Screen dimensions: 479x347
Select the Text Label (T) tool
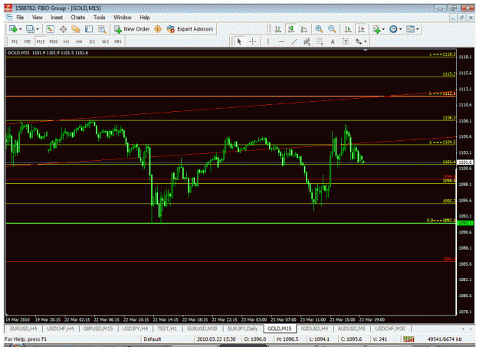click(x=346, y=41)
